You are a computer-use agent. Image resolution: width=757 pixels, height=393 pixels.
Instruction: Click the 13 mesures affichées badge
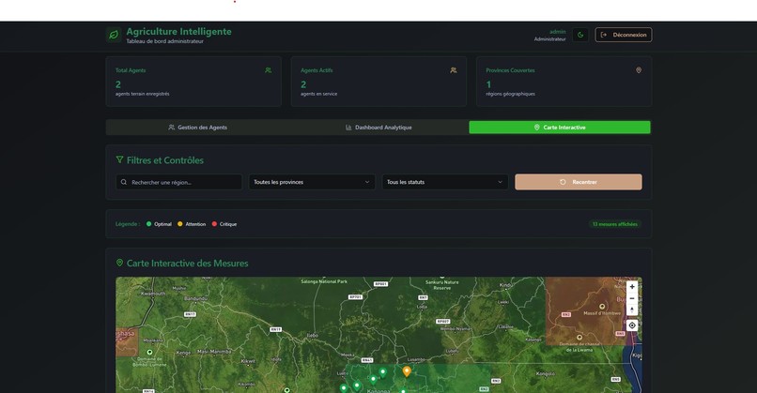[x=614, y=224]
